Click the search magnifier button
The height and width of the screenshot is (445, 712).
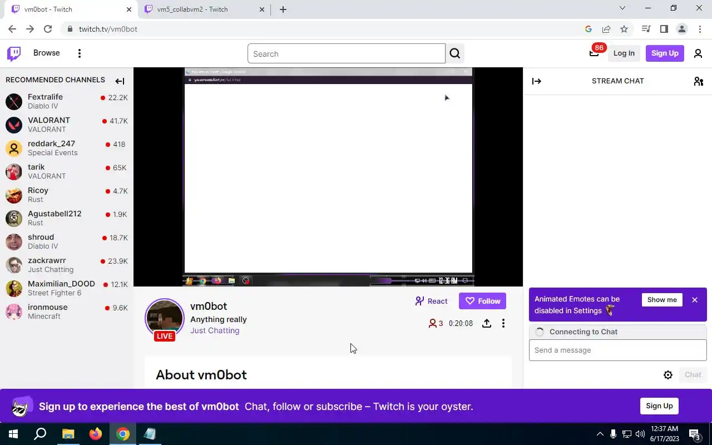click(x=455, y=53)
